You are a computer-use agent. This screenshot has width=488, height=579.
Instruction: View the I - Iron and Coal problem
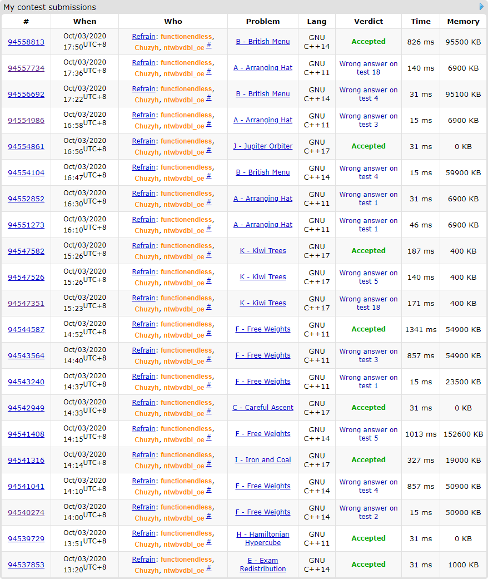point(263,460)
